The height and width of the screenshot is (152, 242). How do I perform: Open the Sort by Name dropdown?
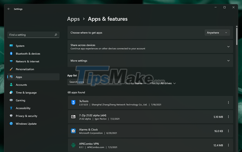tap(135, 83)
